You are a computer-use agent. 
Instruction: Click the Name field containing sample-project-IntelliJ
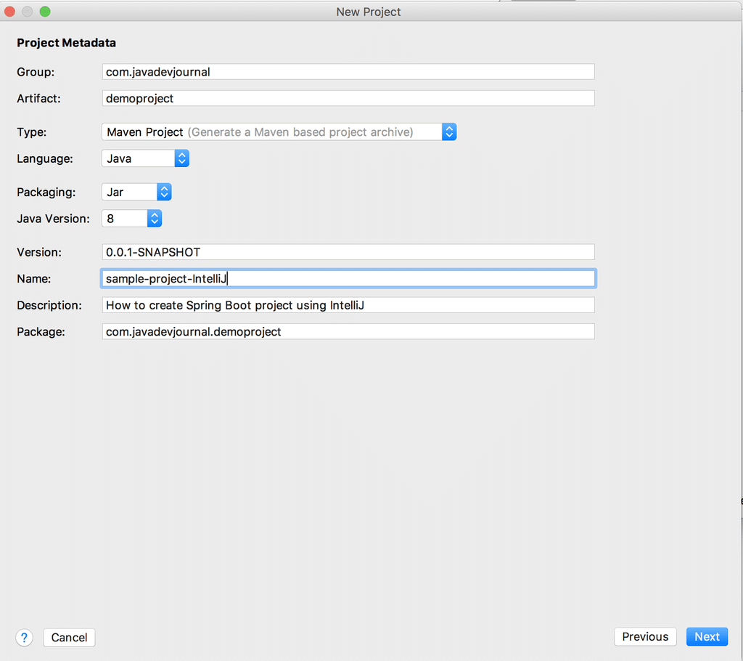(348, 279)
